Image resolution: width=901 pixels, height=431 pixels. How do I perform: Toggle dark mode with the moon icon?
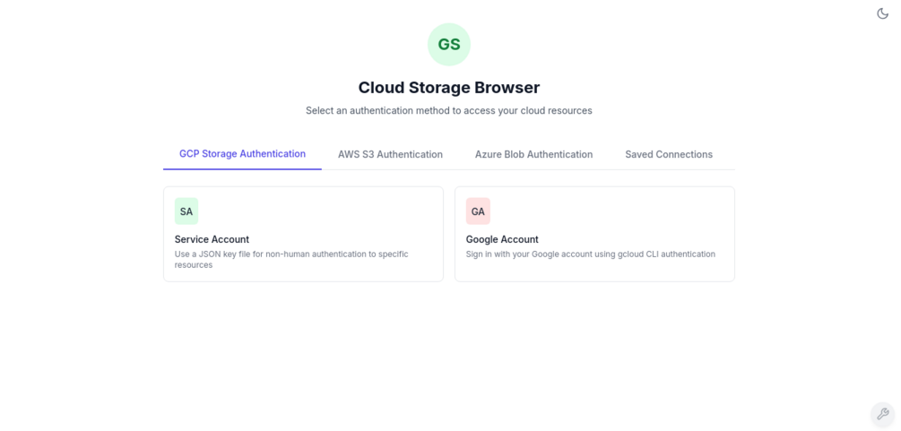click(882, 13)
